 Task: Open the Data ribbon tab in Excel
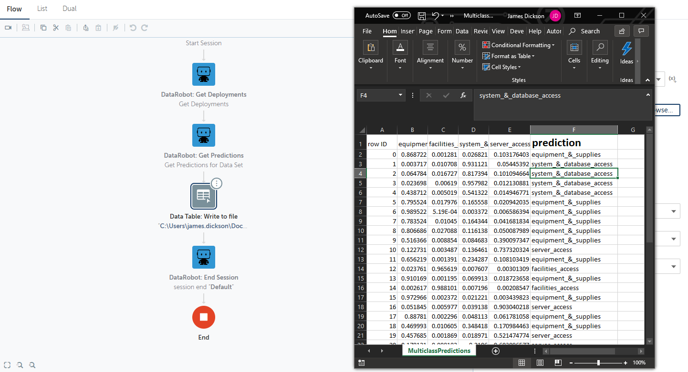click(462, 31)
